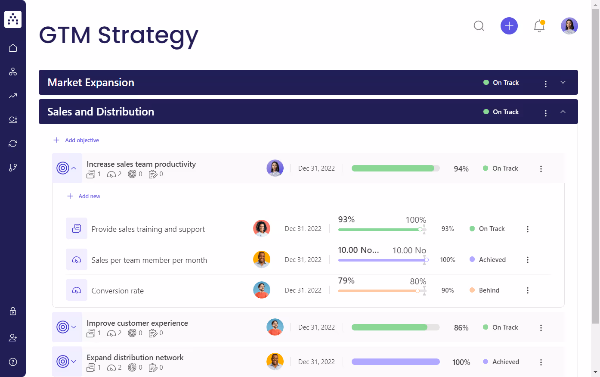The width and height of the screenshot is (600, 377).
Task: Click the lock icon in the sidebar
Action: coord(13,311)
